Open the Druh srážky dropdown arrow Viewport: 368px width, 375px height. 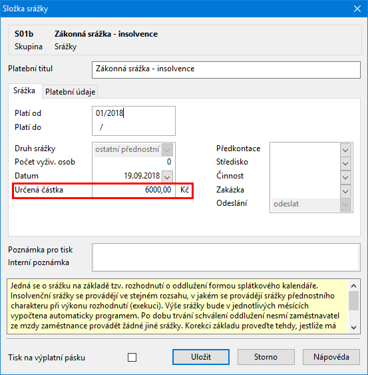point(167,150)
